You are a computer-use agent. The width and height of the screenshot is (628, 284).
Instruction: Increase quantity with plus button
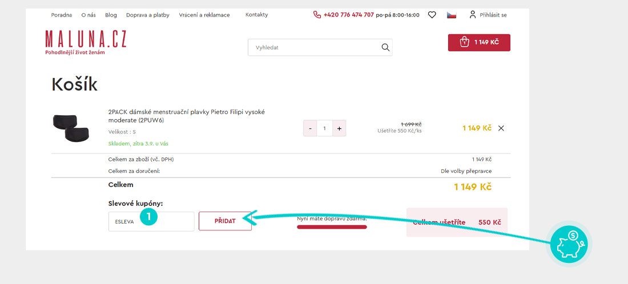pyautogui.click(x=339, y=128)
